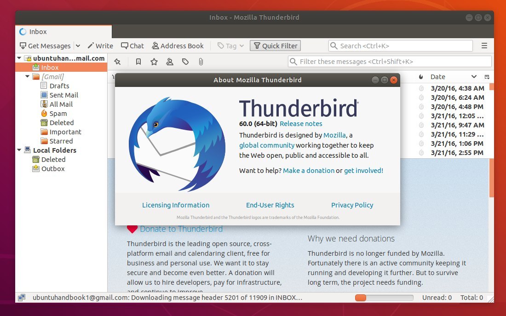Screen dimensions: 506x316
Task: Switch to the Inbox tab
Action: click(63, 32)
